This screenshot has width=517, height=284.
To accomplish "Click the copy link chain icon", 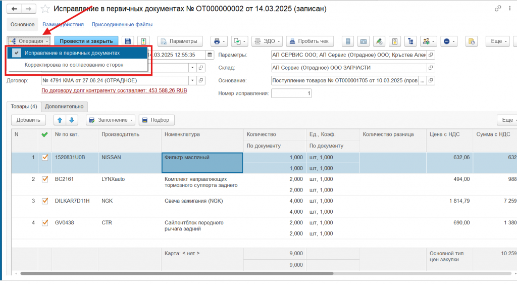I will (498, 9).
